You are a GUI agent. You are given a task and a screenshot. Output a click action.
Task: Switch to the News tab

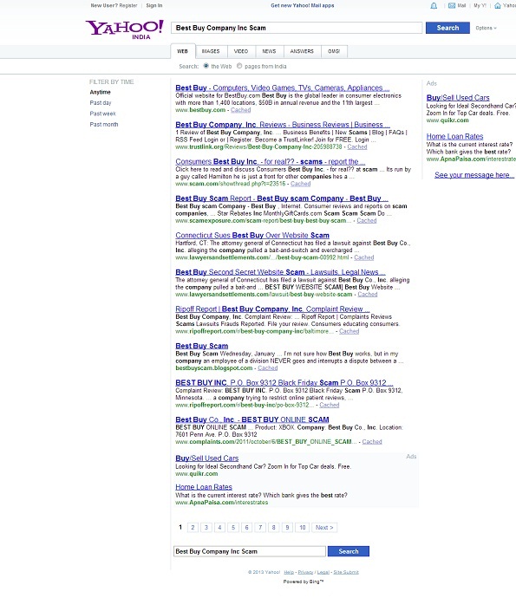(x=269, y=51)
